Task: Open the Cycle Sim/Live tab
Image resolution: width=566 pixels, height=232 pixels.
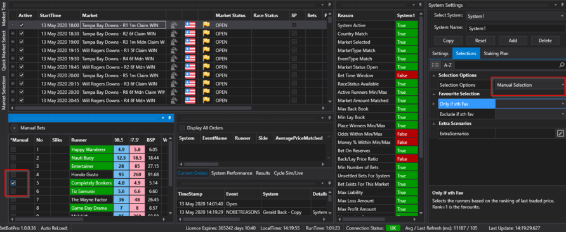Action: point(288,173)
